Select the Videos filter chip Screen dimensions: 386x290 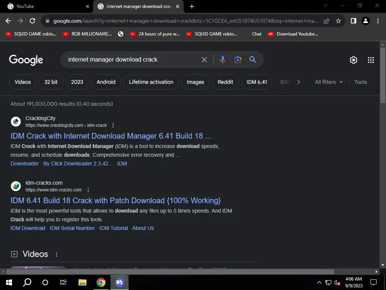tap(23, 82)
